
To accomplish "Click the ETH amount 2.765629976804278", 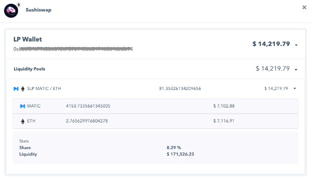I will tap(87, 121).
